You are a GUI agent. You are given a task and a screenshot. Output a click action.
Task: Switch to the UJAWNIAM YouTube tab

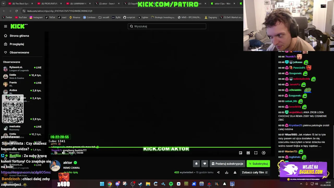pyautogui.click(x=78, y=4)
